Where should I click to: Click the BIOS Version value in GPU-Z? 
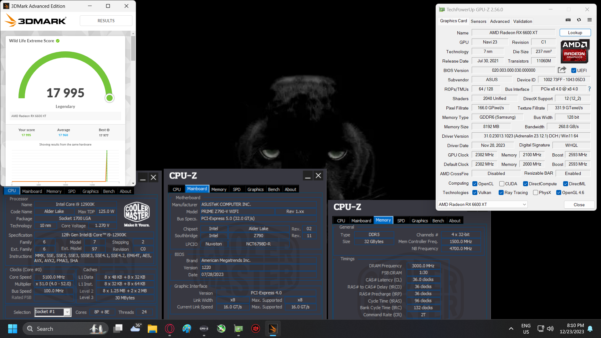click(x=513, y=70)
